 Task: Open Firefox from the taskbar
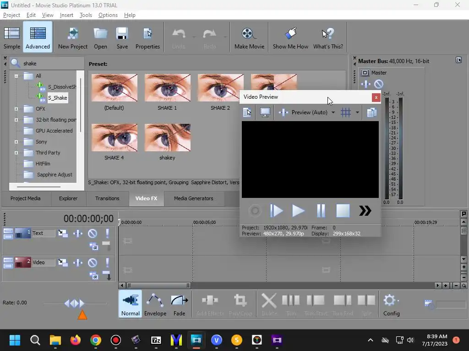tap(76, 340)
